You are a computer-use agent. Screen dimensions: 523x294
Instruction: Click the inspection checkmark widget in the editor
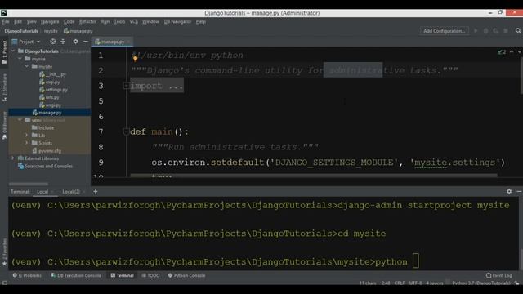coord(502,52)
